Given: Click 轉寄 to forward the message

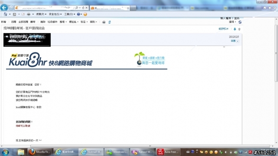Looking at the screenshot, I should [33, 22].
